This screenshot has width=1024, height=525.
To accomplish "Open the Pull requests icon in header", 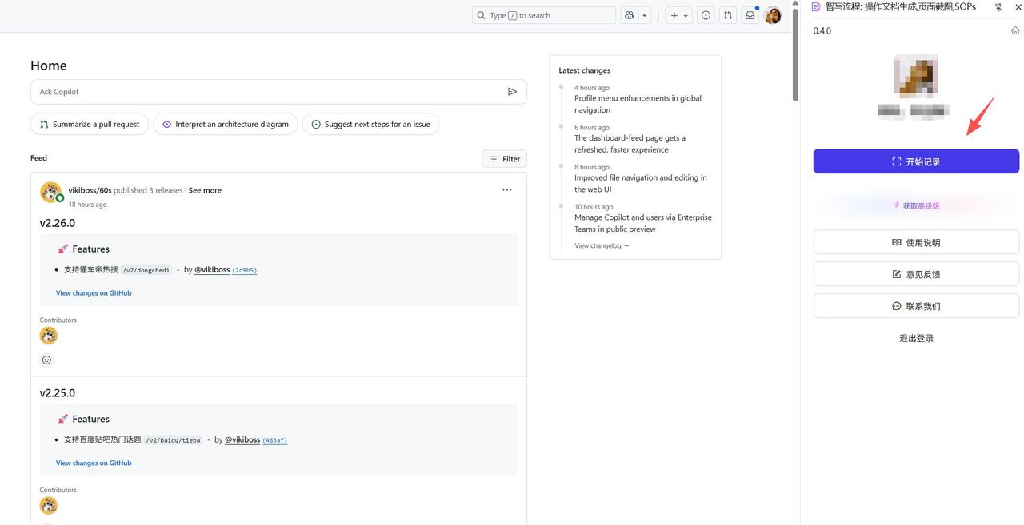I will 727,15.
